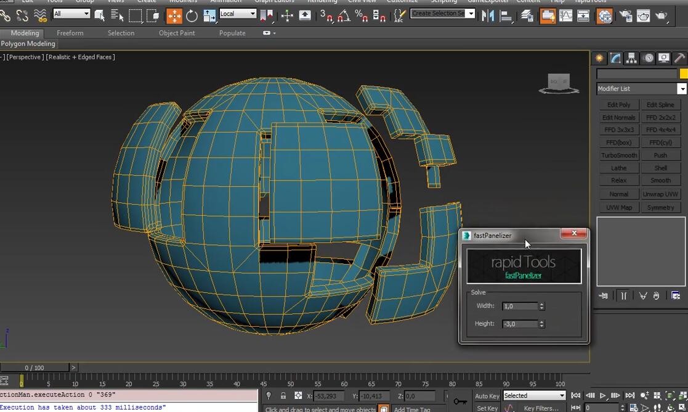Open the Selected key mode dropdown

coord(534,395)
